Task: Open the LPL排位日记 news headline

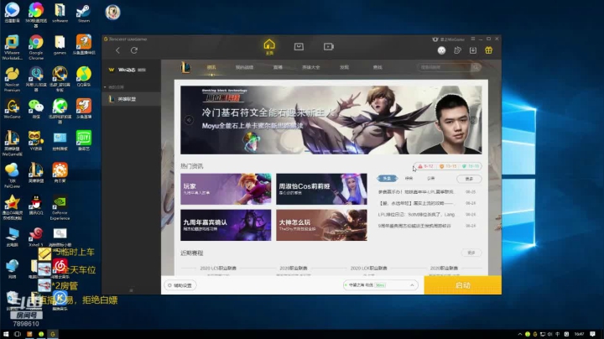Action: coord(416,215)
